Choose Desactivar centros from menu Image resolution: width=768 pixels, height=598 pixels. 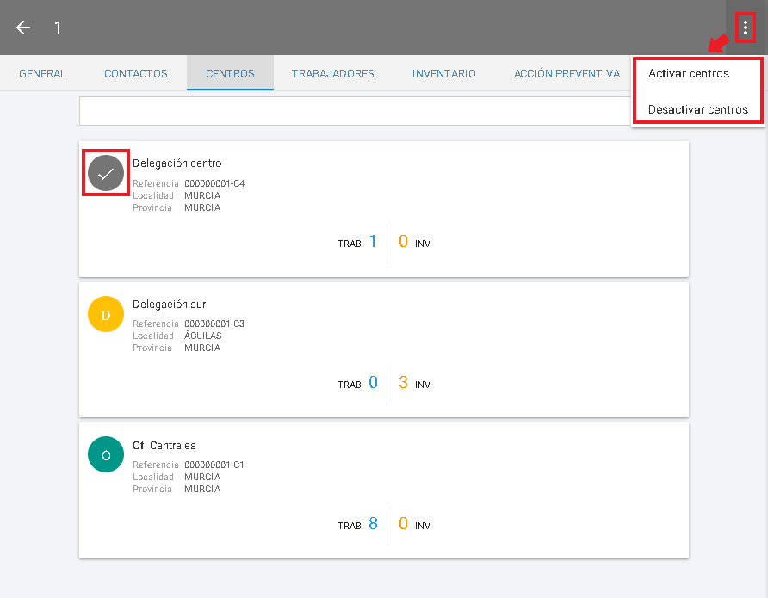pos(697,110)
